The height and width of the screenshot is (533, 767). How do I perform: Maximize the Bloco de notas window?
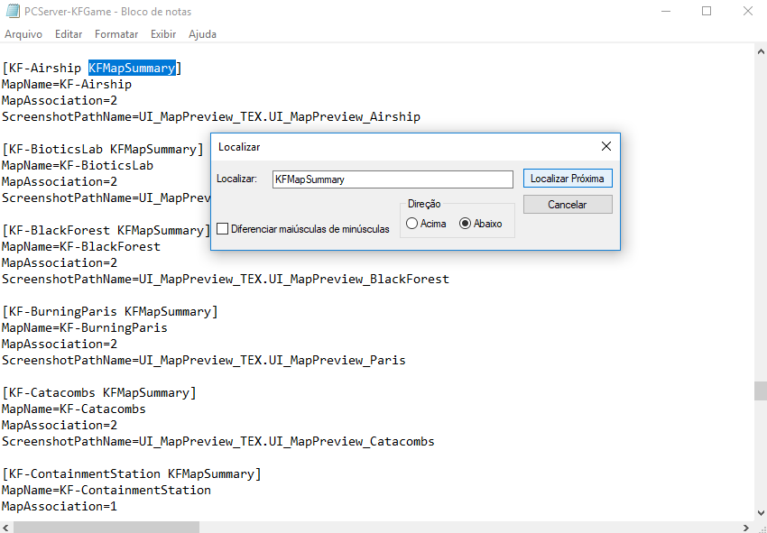coord(707,12)
